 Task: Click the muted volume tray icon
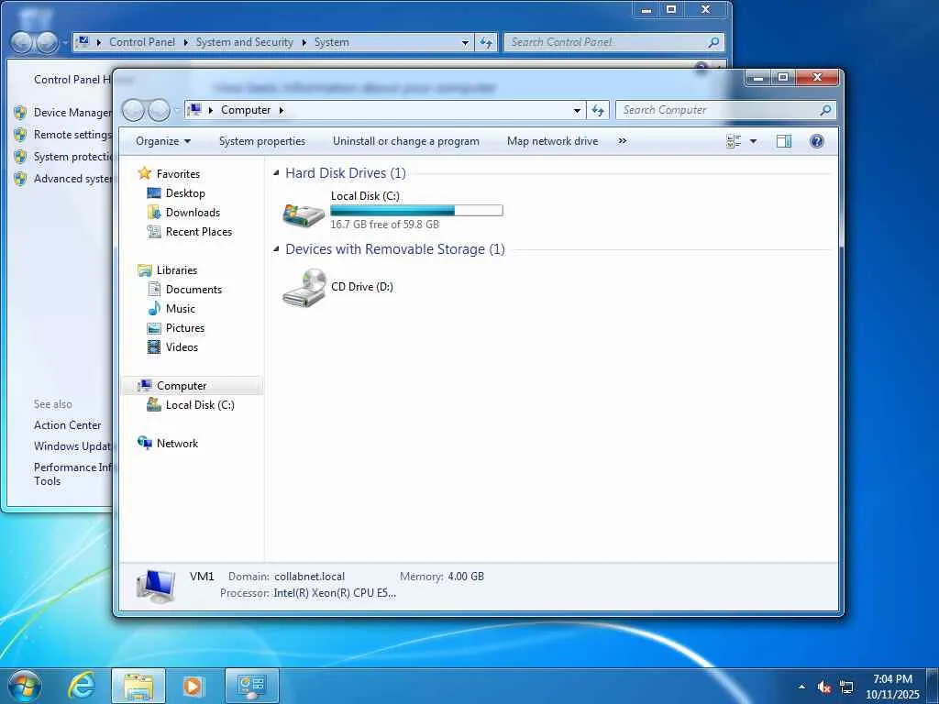[x=824, y=687]
